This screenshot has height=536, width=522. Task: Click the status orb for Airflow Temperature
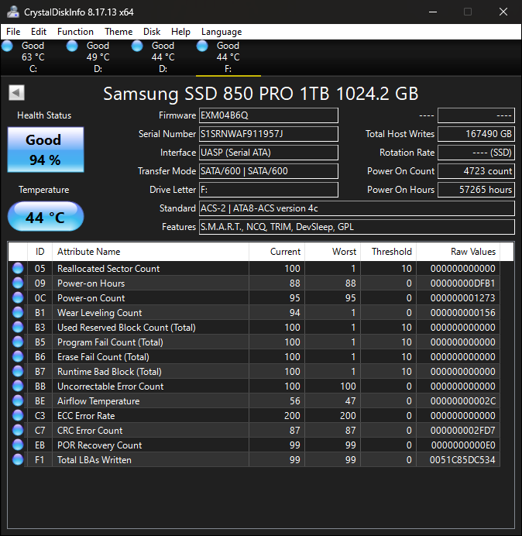[x=19, y=401]
